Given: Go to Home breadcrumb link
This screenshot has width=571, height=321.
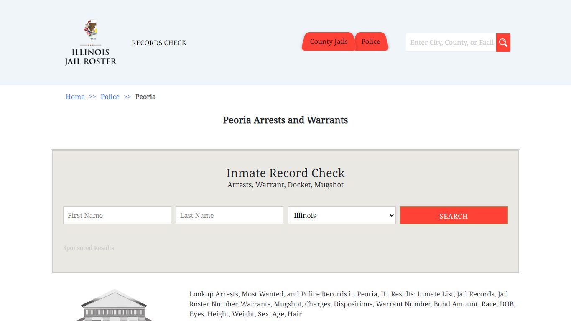Looking at the screenshot, I should coord(75,97).
